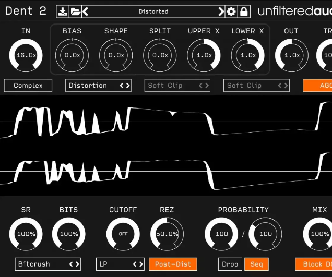Click the OUT gain knob

292,55
